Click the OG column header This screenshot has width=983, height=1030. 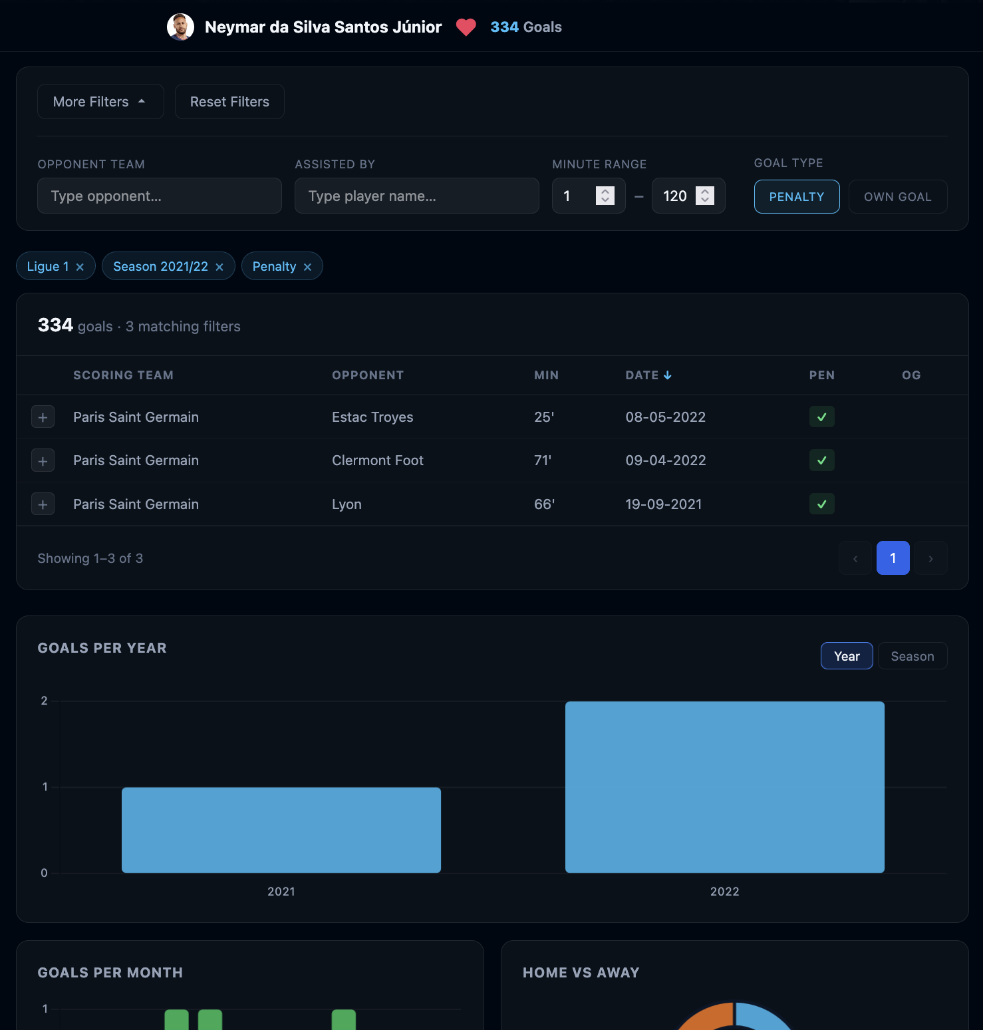(911, 375)
